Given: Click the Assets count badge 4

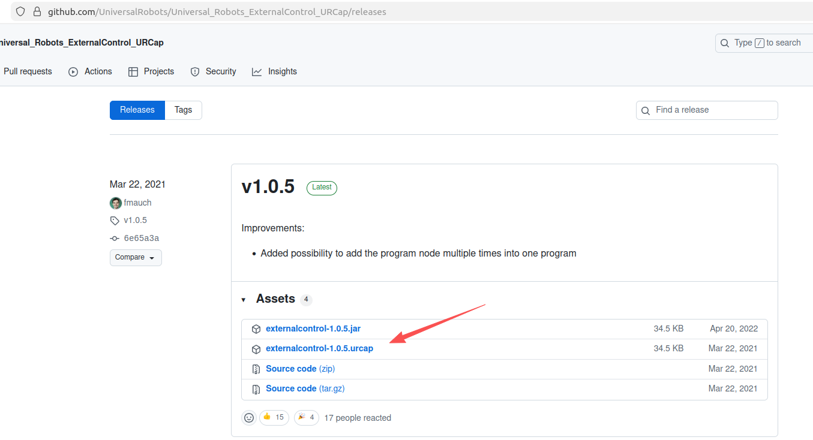Looking at the screenshot, I should [306, 299].
